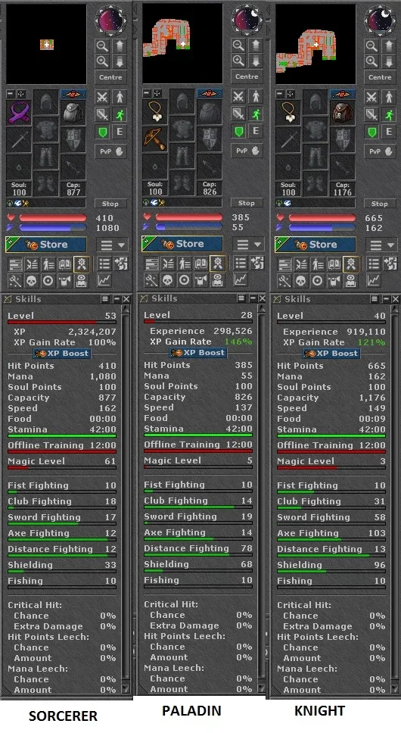Viewport: 401px width, 733px height.
Task: Open the Knight's Store button
Action: point(315,245)
